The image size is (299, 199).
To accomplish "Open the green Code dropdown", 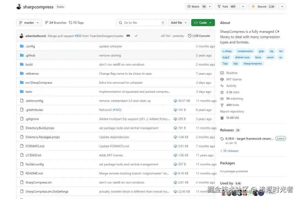I will pyautogui.click(x=203, y=23).
